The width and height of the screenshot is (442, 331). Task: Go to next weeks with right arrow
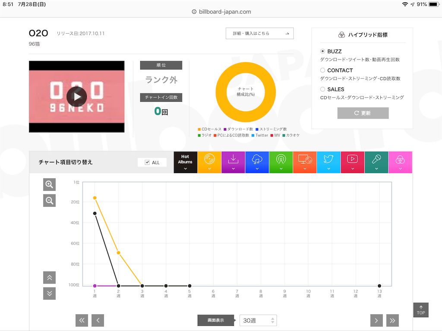(x=376, y=320)
